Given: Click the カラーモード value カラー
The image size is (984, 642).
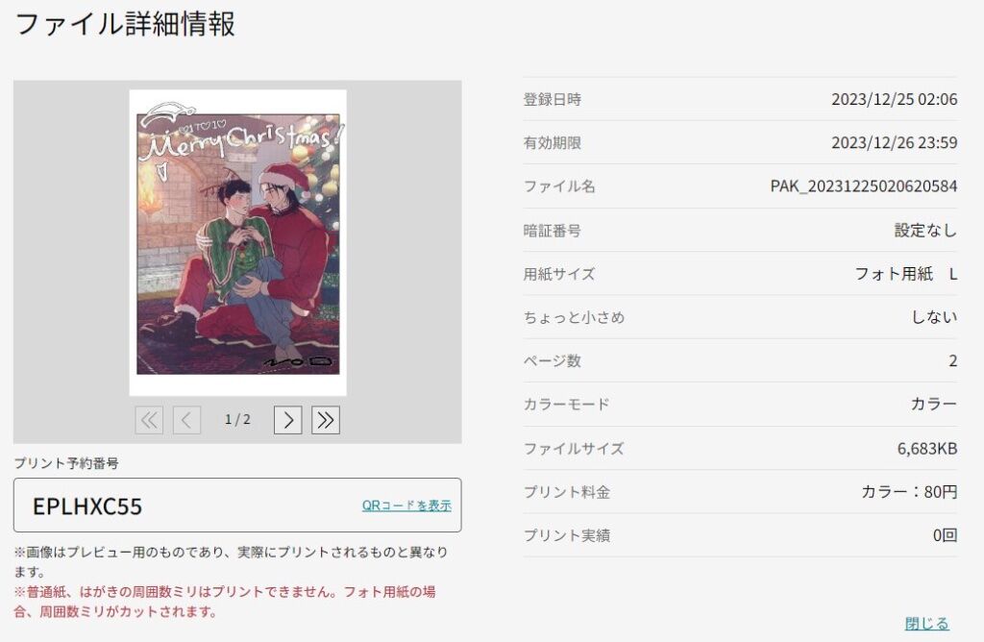Looking at the screenshot, I should (x=934, y=404).
